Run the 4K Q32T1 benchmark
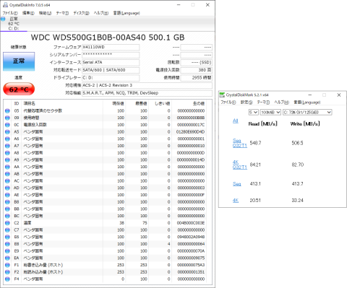The width and height of the screenshot is (347, 288). coord(240,165)
